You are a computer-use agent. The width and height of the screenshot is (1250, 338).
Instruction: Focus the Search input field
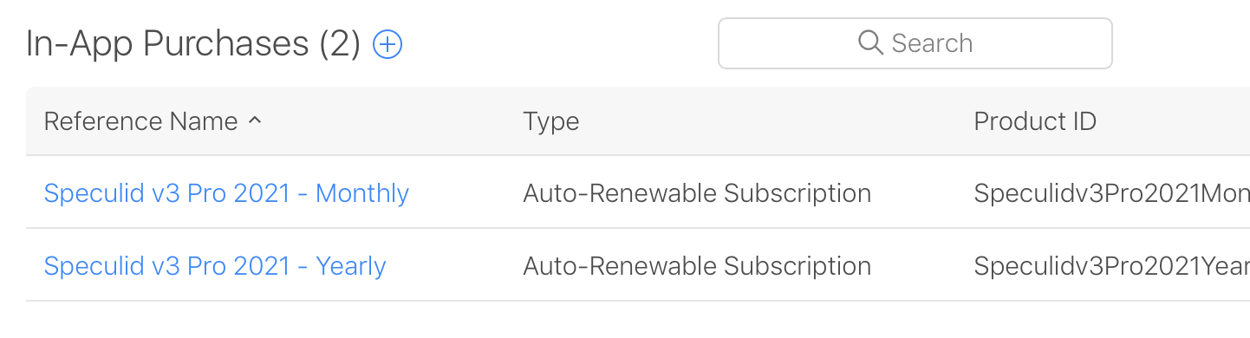pos(915,43)
